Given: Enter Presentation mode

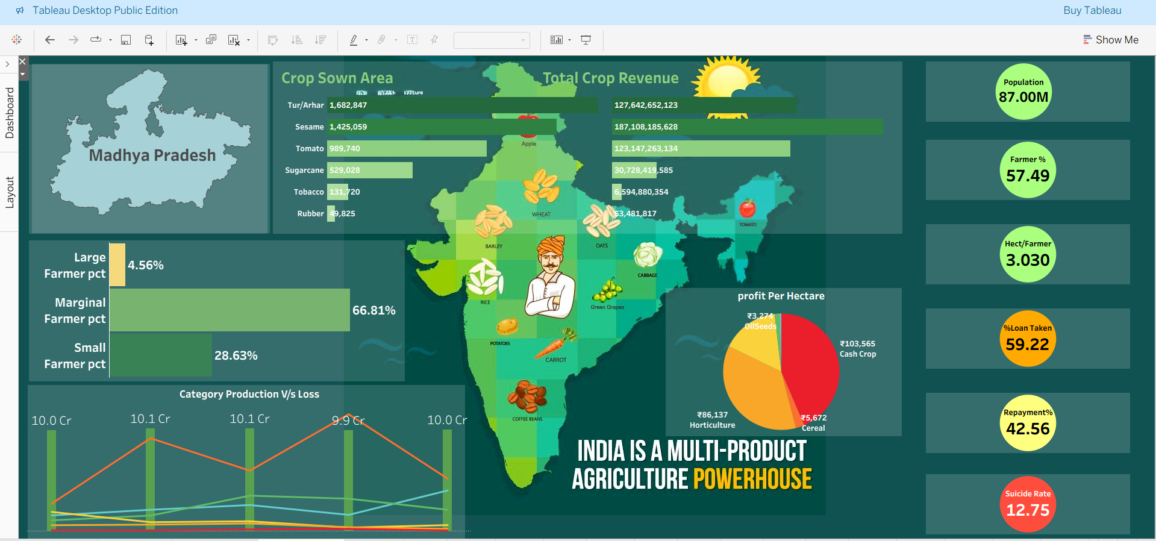Looking at the screenshot, I should [586, 40].
